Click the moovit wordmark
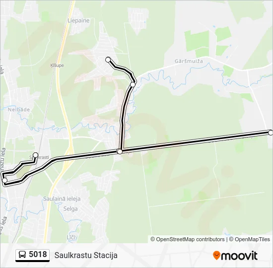The height and width of the screenshot is (268, 273). [239, 256]
